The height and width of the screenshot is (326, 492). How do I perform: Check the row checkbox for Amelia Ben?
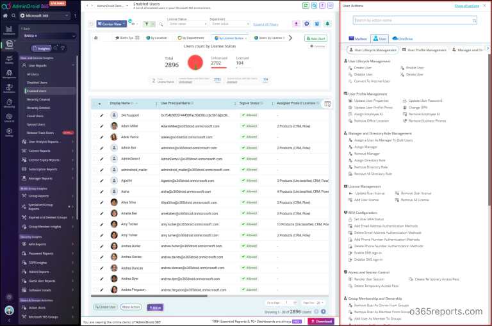(x=95, y=213)
